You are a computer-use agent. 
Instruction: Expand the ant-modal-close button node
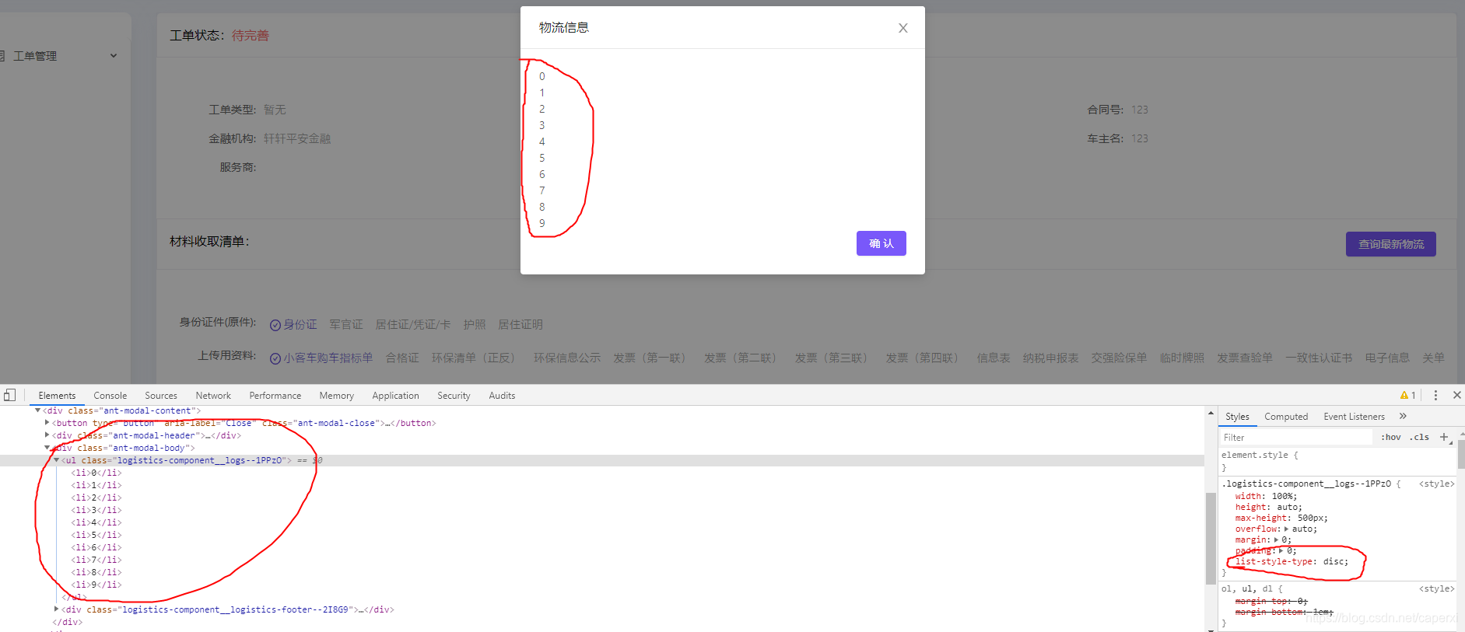point(47,423)
